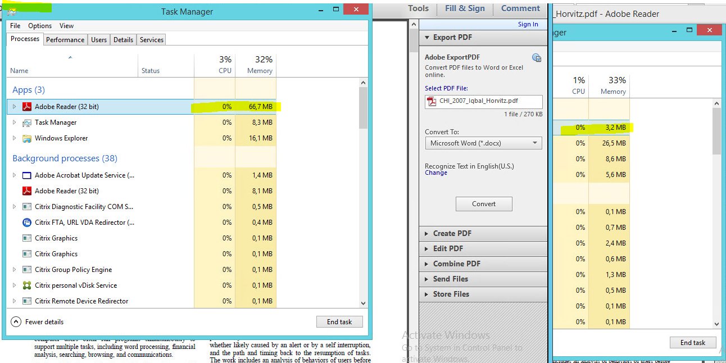Click the Select PDF File link
The height and width of the screenshot is (363, 726).
[x=446, y=88]
